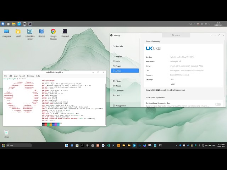Click the Settings content vertical scrollbar

coord(225,69)
